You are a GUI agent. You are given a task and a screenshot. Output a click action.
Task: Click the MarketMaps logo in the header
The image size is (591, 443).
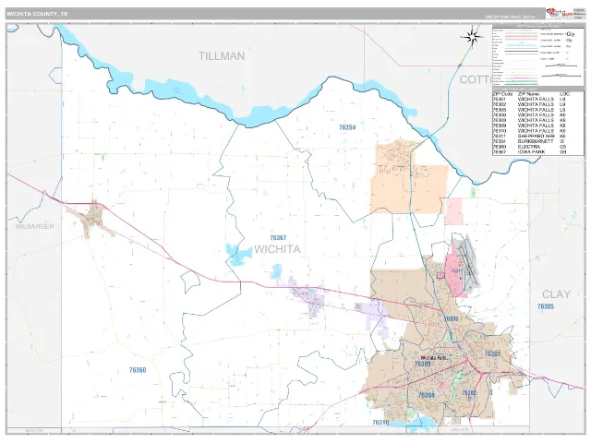[x=559, y=14]
